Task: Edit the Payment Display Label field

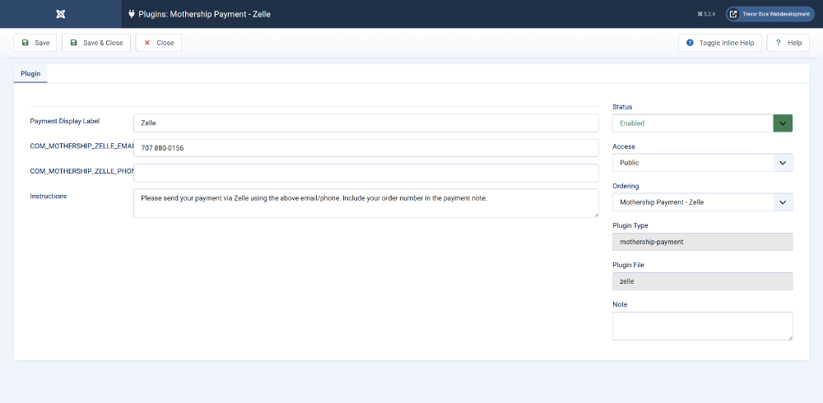Action: tap(366, 123)
